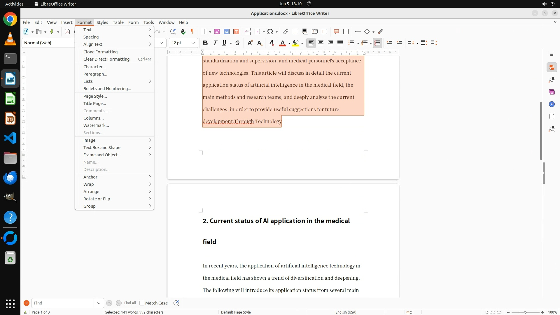Open sidebar Navigator compass icon
The image size is (560, 315).
coord(552,104)
